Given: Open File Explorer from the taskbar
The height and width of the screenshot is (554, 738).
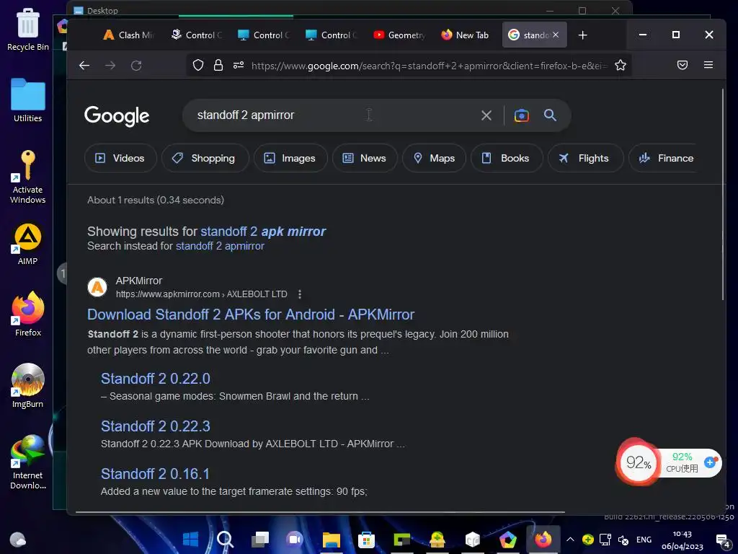Looking at the screenshot, I should tap(331, 540).
